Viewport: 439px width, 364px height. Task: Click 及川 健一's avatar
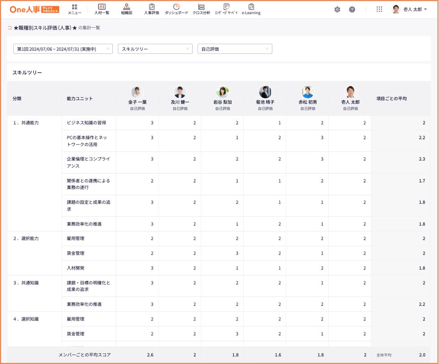180,92
